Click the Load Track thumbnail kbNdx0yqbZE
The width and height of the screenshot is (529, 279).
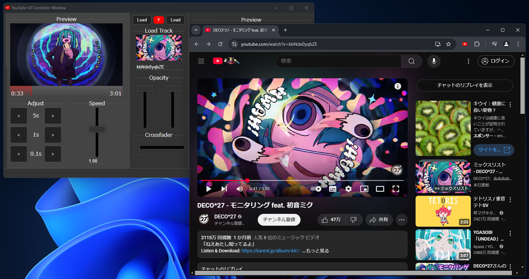coord(159,48)
